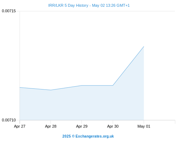The width and height of the screenshot is (176, 142).
Task: Click the timestamp May 02 13:26 GMT+1
Action: coord(111,5)
